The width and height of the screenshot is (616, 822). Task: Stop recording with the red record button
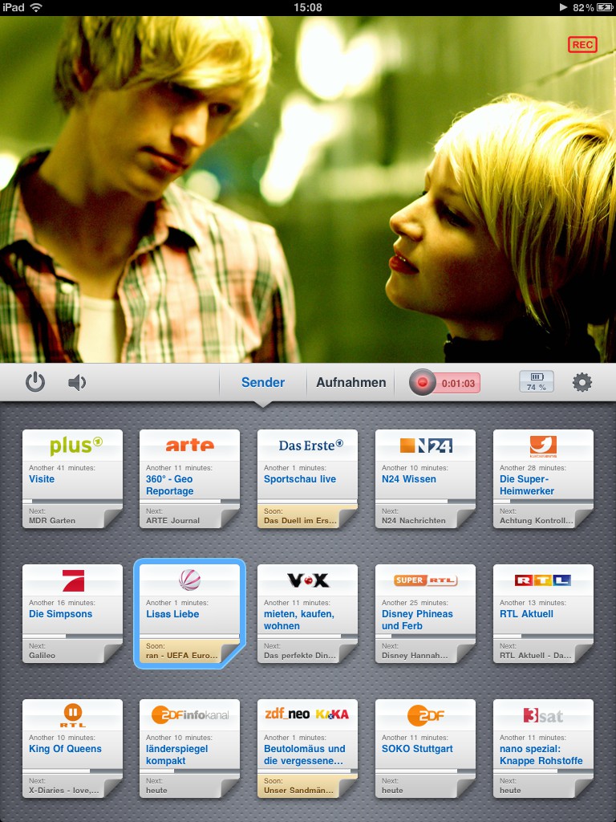pyautogui.click(x=422, y=383)
